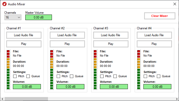
Task: Enable Queue checkbox on Channel #2
Action: point(72,76)
